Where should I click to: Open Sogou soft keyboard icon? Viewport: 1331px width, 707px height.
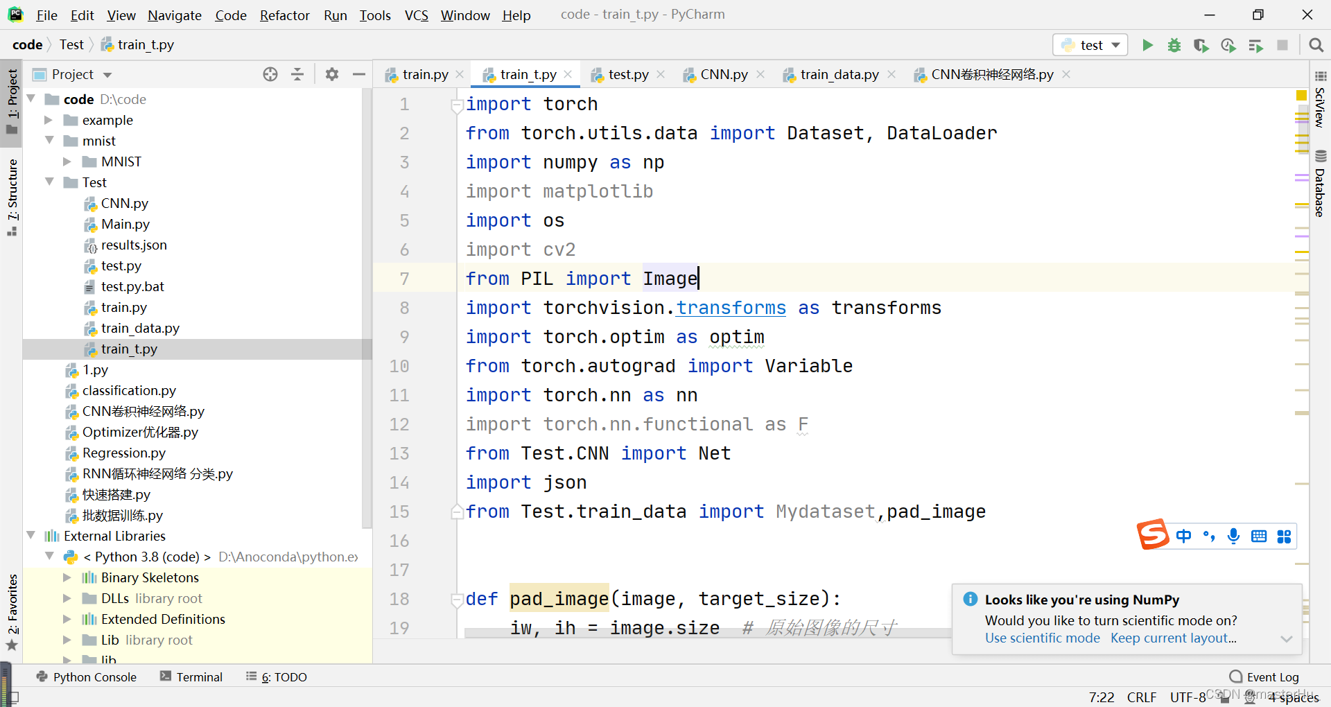tap(1259, 536)
